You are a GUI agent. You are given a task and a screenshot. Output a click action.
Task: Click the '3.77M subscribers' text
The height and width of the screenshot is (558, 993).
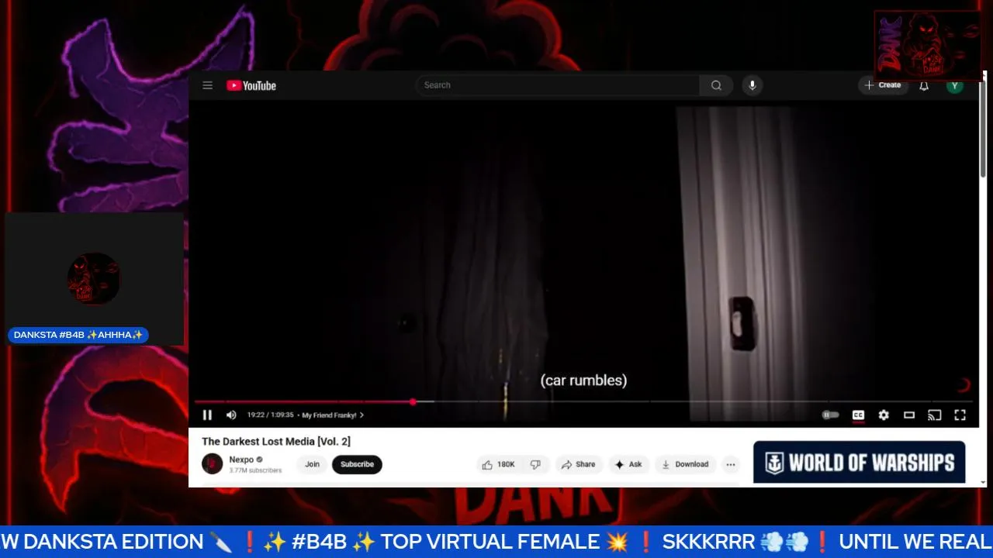(255, 470)
